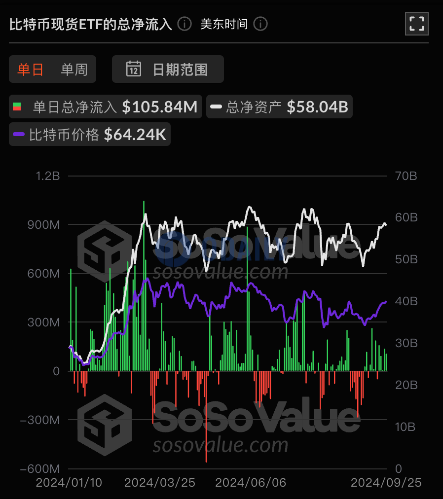Click the tallest green inflow bar
The width and height of the screenshot is (443, 499).
click(144, 286)
